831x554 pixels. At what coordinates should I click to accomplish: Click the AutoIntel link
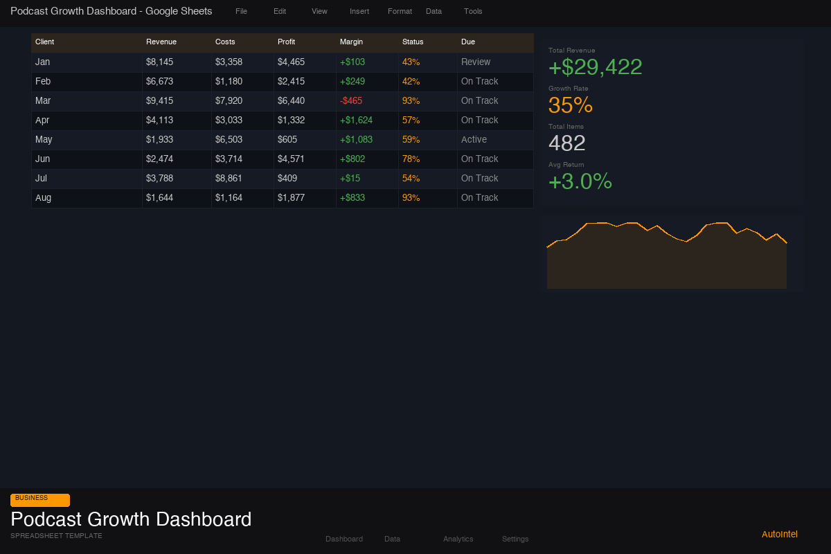[780, 534]
